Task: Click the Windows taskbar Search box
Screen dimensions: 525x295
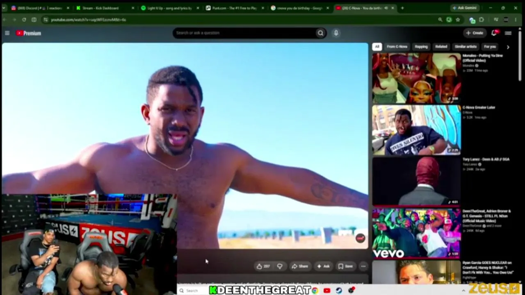Action: click(x=193, y=290)
